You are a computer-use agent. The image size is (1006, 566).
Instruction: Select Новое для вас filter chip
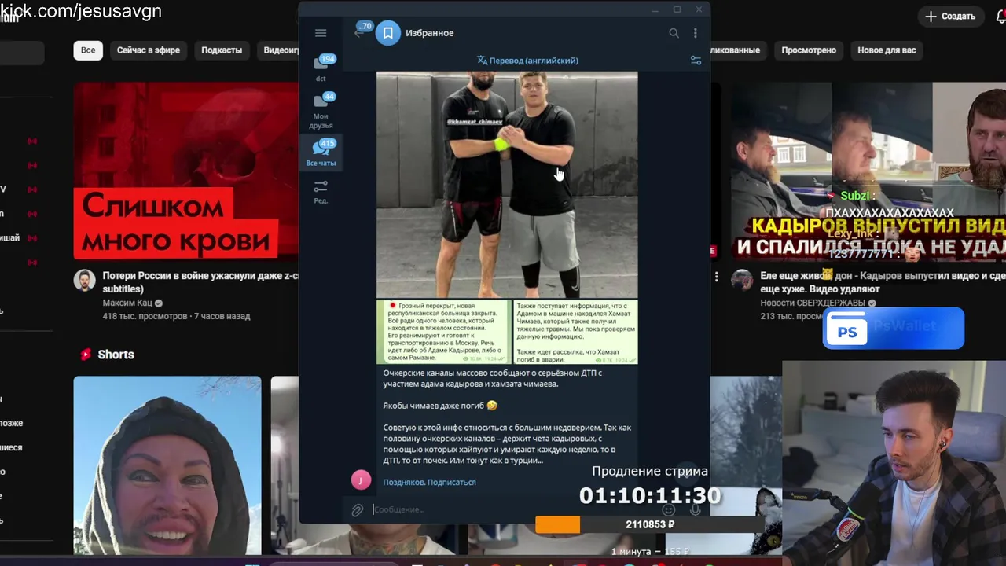887,50
